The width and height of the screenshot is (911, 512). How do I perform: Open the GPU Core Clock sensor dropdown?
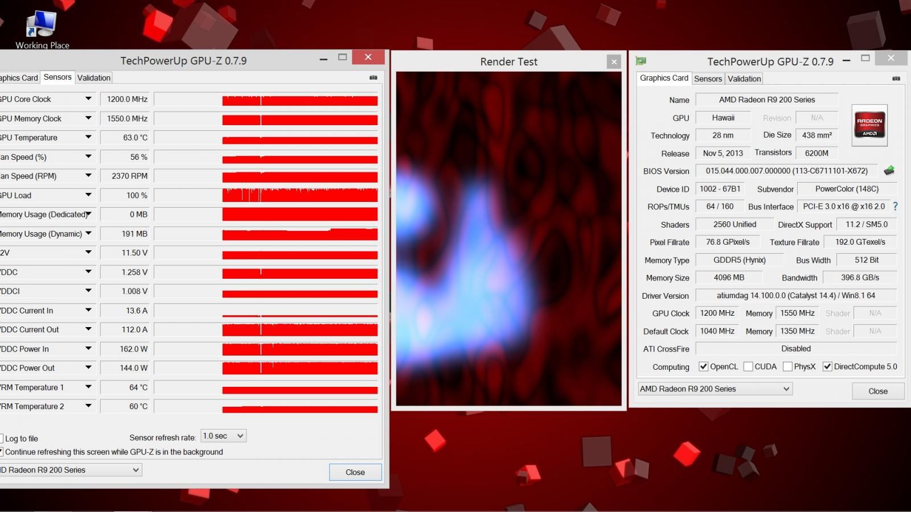pyautogui.click(x=88, y=99)
